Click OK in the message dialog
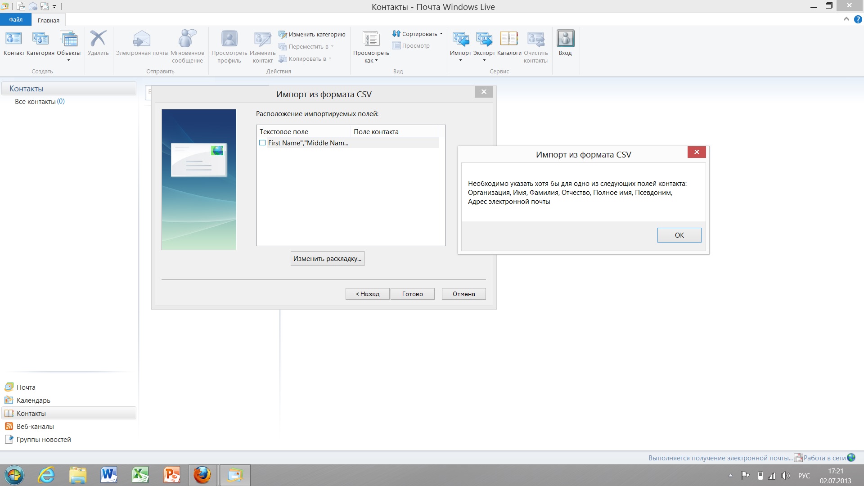Screen dimensions: 864x486 click(679, 235)
